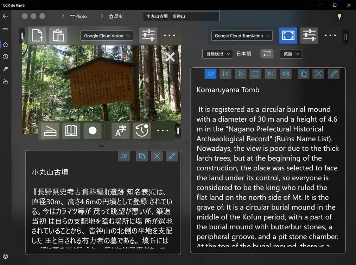Viewport: 356px width, 265px height.
Task: Open the 英語 target language dropdown
Action: pyautogui.click(x=291, y=54)
